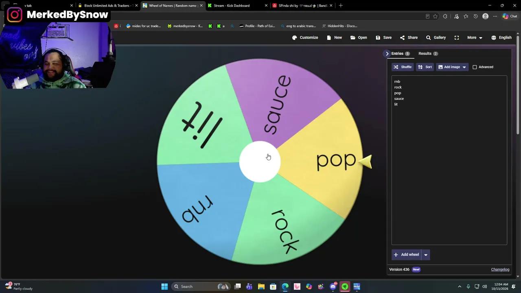Open browser profile avatar
The image size is (521, 293).
click(x=485, y=16)
